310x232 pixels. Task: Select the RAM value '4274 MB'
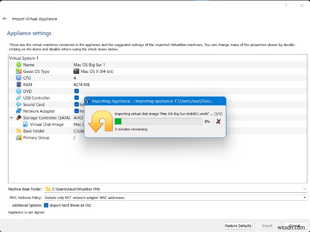81,85
